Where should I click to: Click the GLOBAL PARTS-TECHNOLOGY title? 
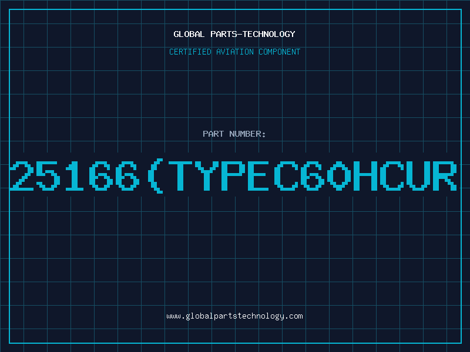(234, 34)
